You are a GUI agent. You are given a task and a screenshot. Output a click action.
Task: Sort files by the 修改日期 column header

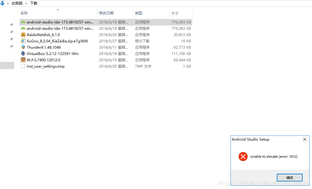pos(106,13)
